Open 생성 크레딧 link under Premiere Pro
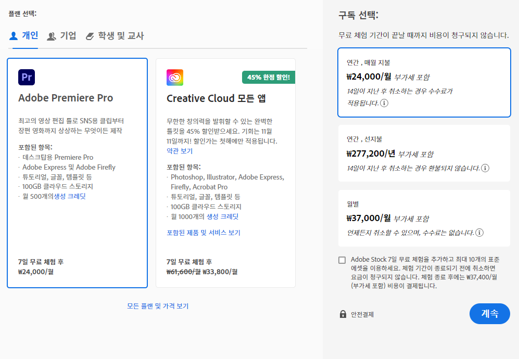Viewport: 519px width, 359px height. (70, 196)
